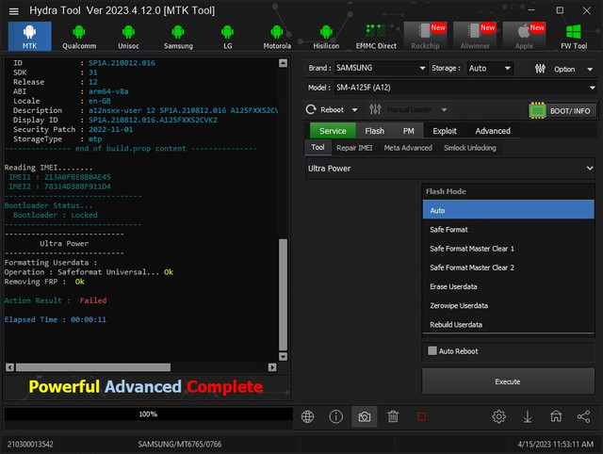
Task: Open the Ultra Power dropdown
Action: pos(450,169)
